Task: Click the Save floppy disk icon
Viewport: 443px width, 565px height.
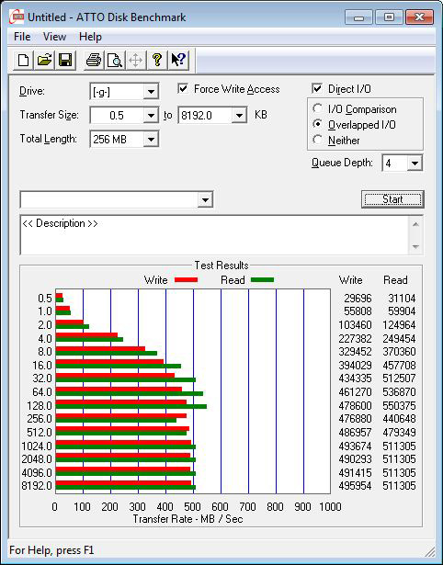Action: tap(65, 60)
